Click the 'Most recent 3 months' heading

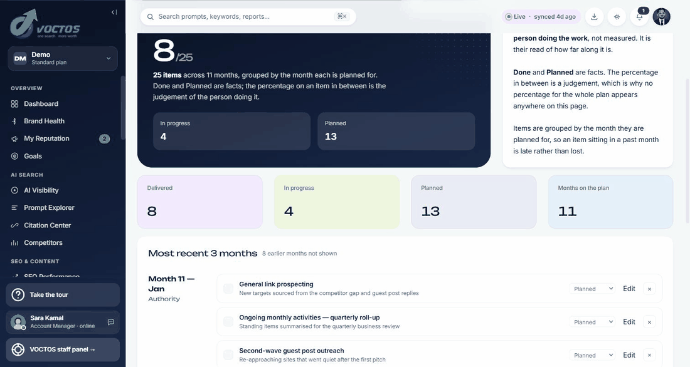point(203,253)
